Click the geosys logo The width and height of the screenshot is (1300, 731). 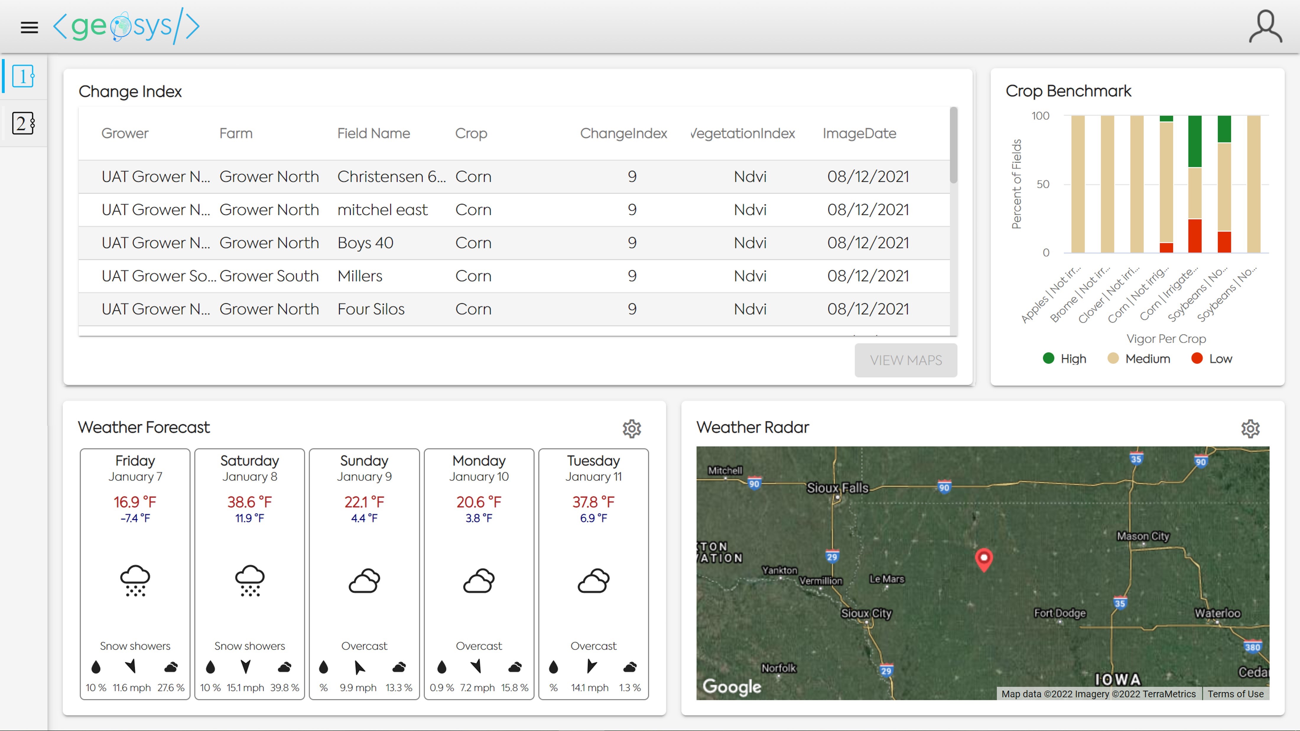pos(126,26)
